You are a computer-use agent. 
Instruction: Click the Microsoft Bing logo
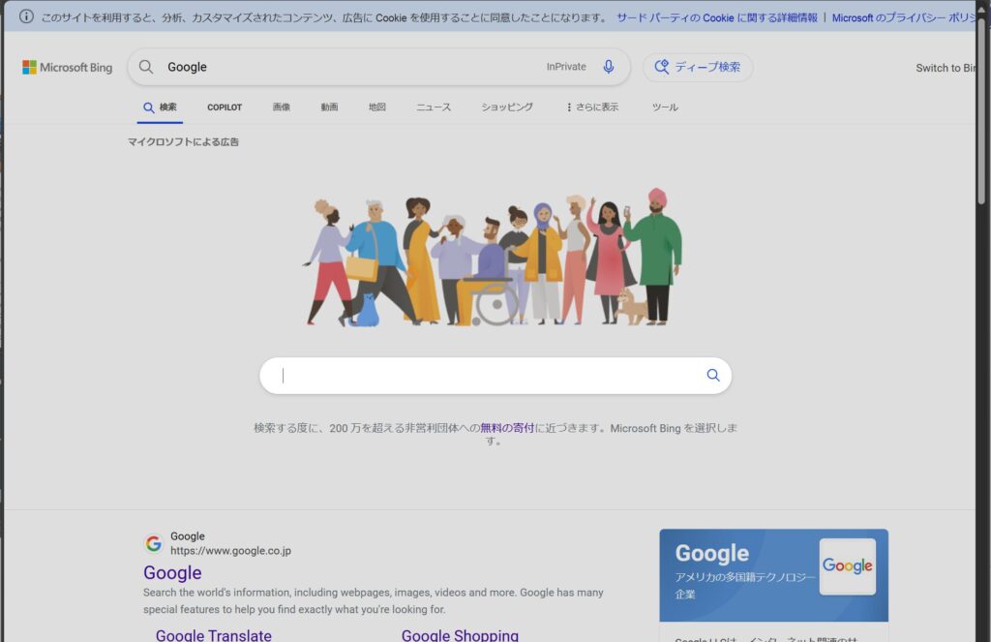tap(67, 67)
